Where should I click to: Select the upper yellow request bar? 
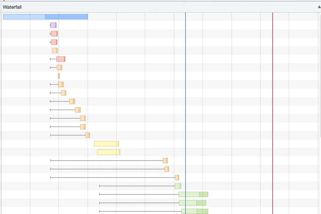pos(106,144)
